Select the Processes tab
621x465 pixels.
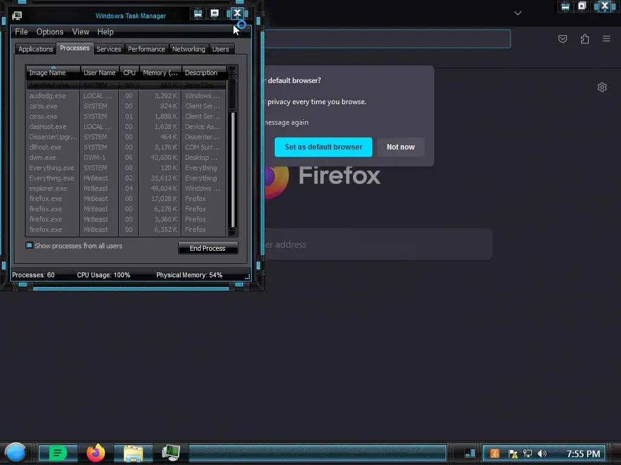[75, 48]
